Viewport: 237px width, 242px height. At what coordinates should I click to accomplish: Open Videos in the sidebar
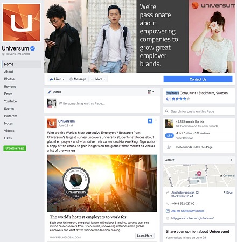click(9, 131)
